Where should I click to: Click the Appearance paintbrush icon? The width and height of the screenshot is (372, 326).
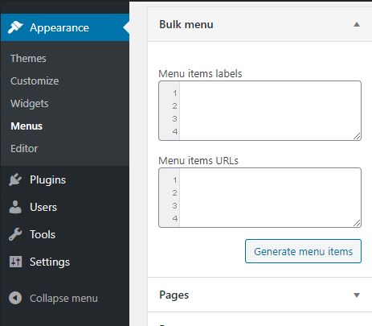[x=15, y=27]
